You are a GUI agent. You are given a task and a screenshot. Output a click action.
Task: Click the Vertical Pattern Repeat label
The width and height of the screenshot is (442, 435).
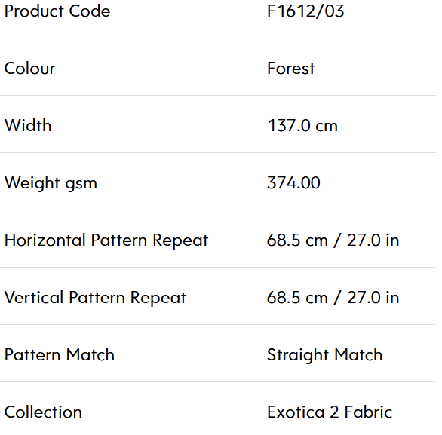coord(95,298)
